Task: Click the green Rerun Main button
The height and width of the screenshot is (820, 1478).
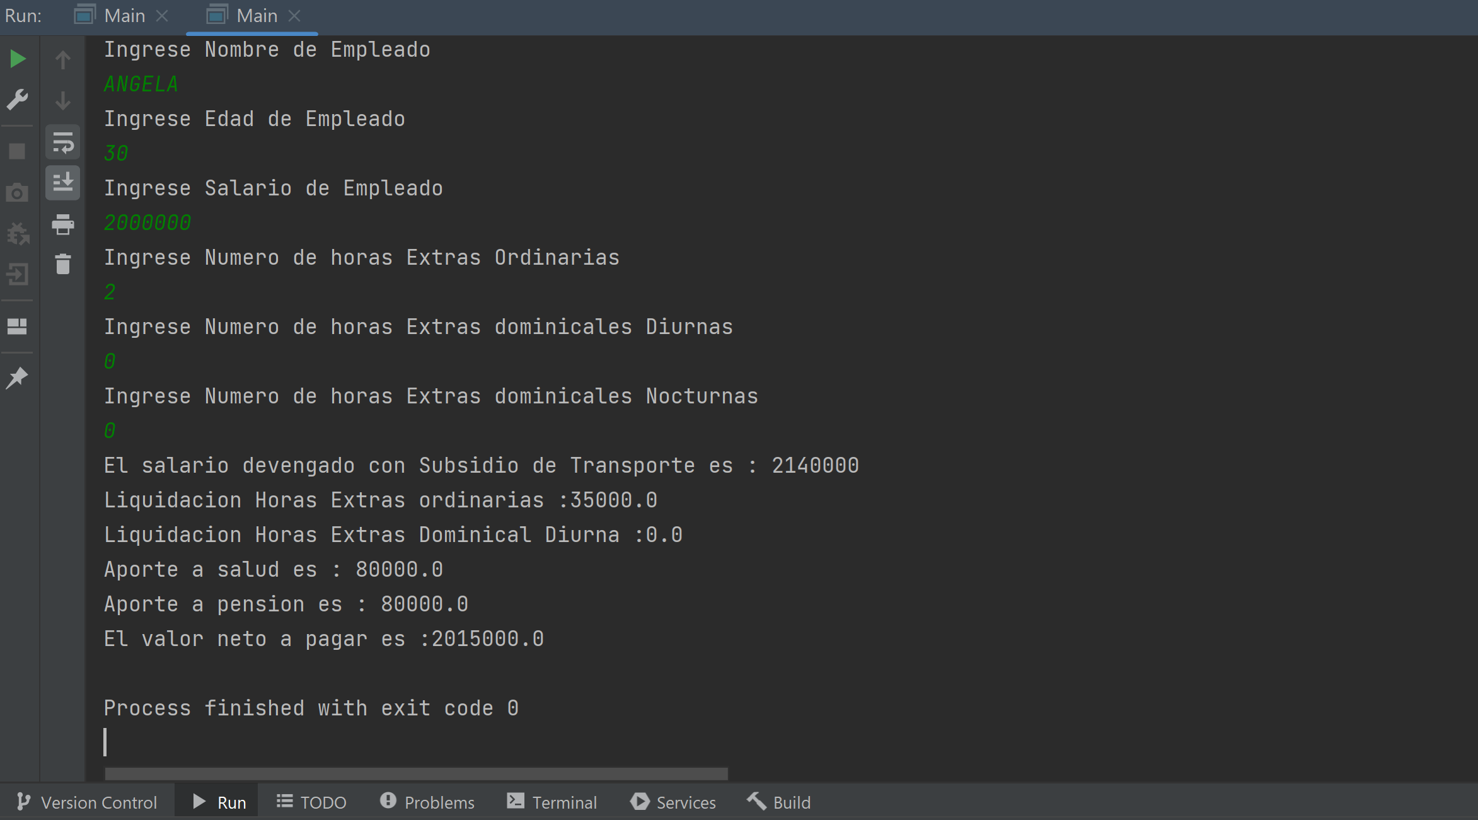Action: [18, 59]
